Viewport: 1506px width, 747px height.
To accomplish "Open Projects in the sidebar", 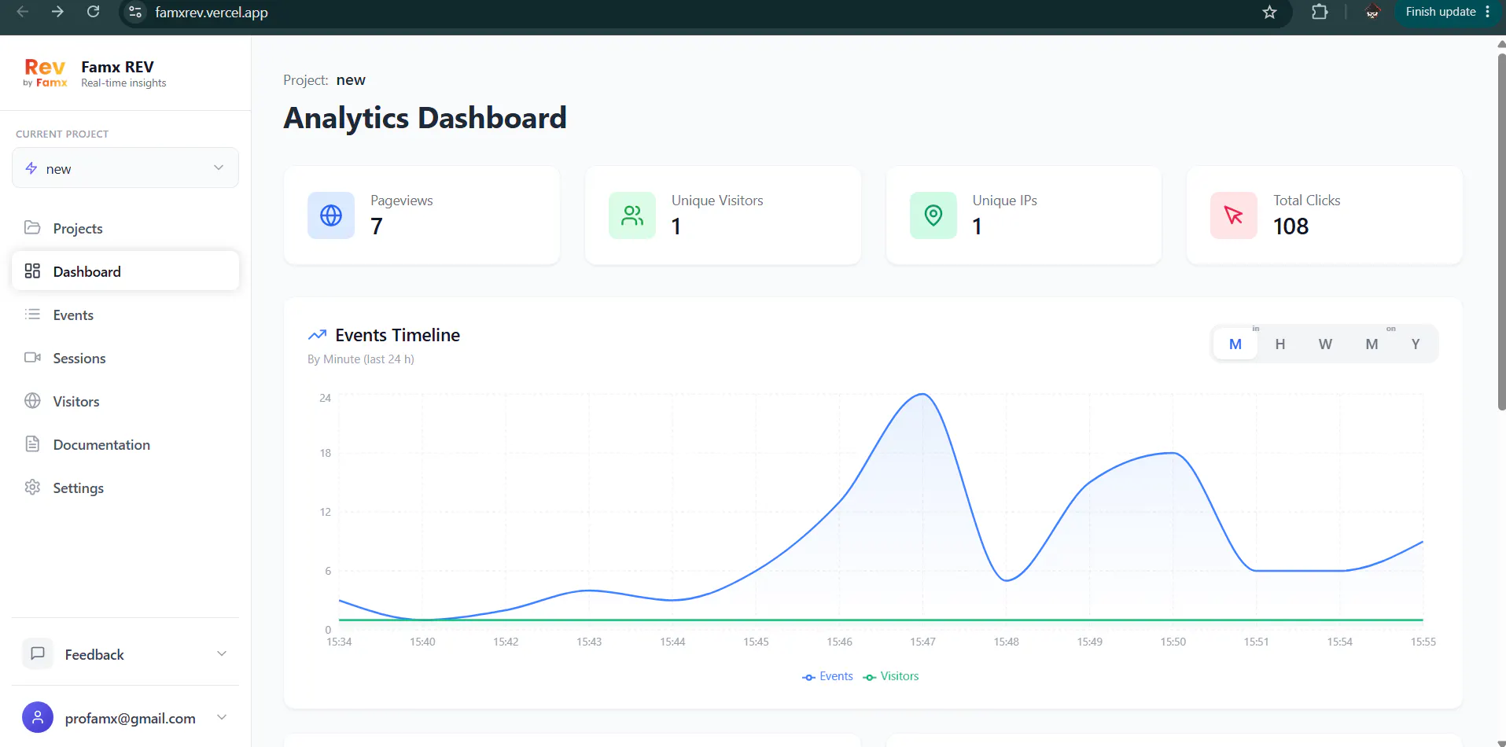I will [125, 228].
